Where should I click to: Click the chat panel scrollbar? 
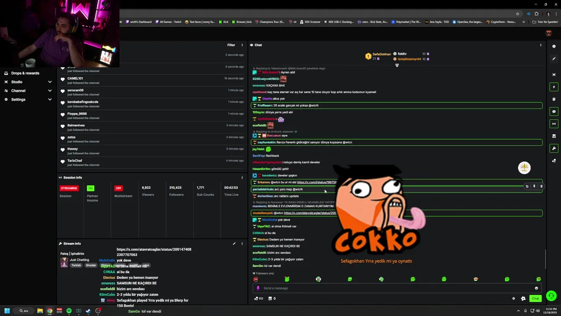546,259
